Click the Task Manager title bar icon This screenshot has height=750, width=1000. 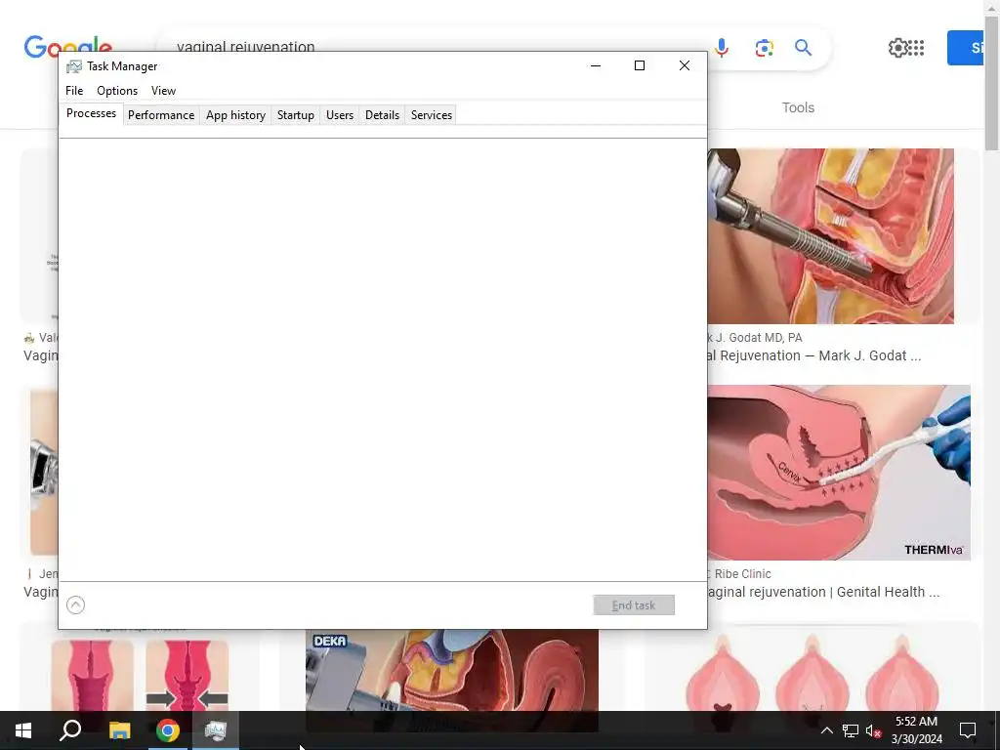pyautogui.click(x=74, y=66)
